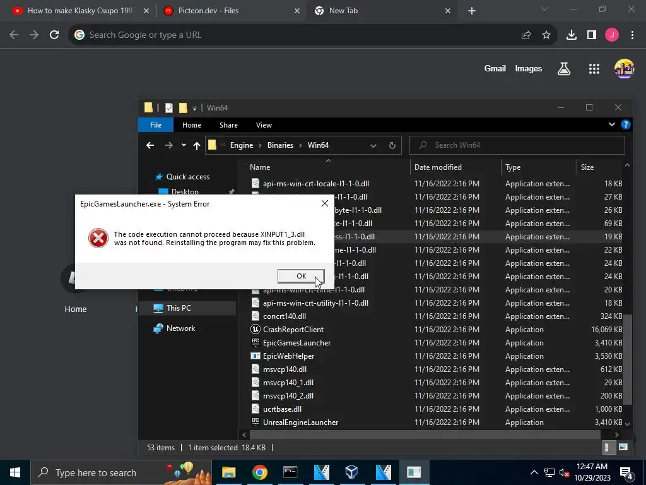The image size is (646, 485).
Task: Sort files by Date modified column
Action: click(438, 167)
